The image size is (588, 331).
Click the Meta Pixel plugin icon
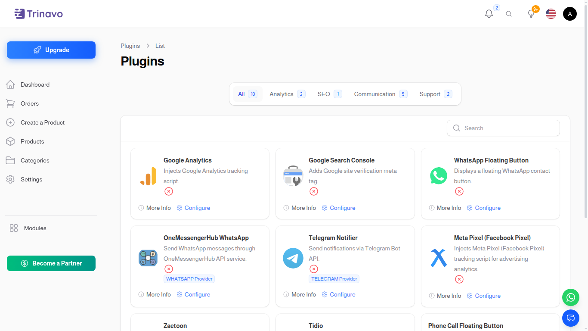pyautogui.click(x=439, y=258)
